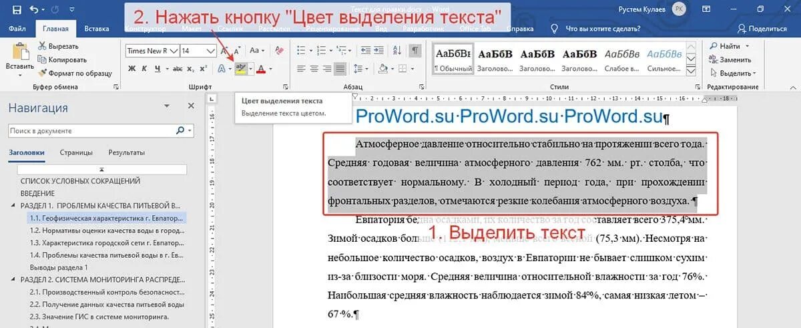The width and height of the screenshot is (801, 328).
Task: Align text right in paragraph group
Action: [327, 68]
